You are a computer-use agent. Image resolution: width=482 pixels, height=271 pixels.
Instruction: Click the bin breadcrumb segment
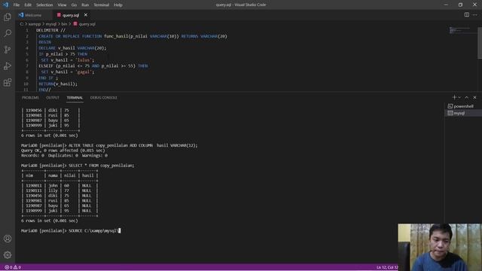(64, 24)
